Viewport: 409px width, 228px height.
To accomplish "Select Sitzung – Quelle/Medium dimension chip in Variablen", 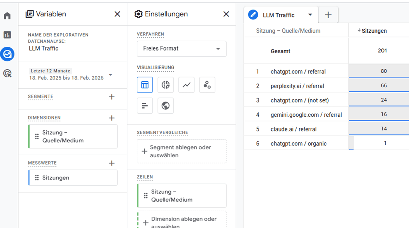I will point(73,136).
